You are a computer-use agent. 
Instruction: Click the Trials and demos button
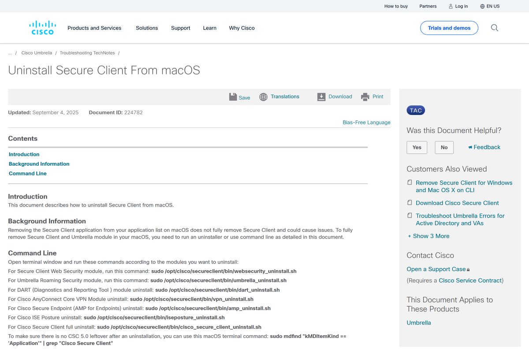pyautogui.click(x=449, y=28)
